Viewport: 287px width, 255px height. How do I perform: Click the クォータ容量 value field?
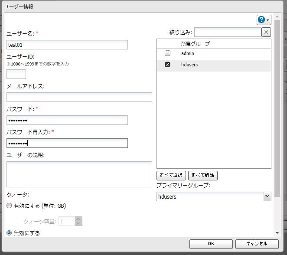[x=67, y=221]
